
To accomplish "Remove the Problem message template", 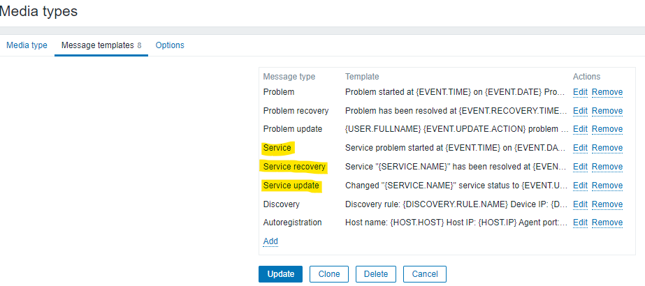I will [607, 92].
